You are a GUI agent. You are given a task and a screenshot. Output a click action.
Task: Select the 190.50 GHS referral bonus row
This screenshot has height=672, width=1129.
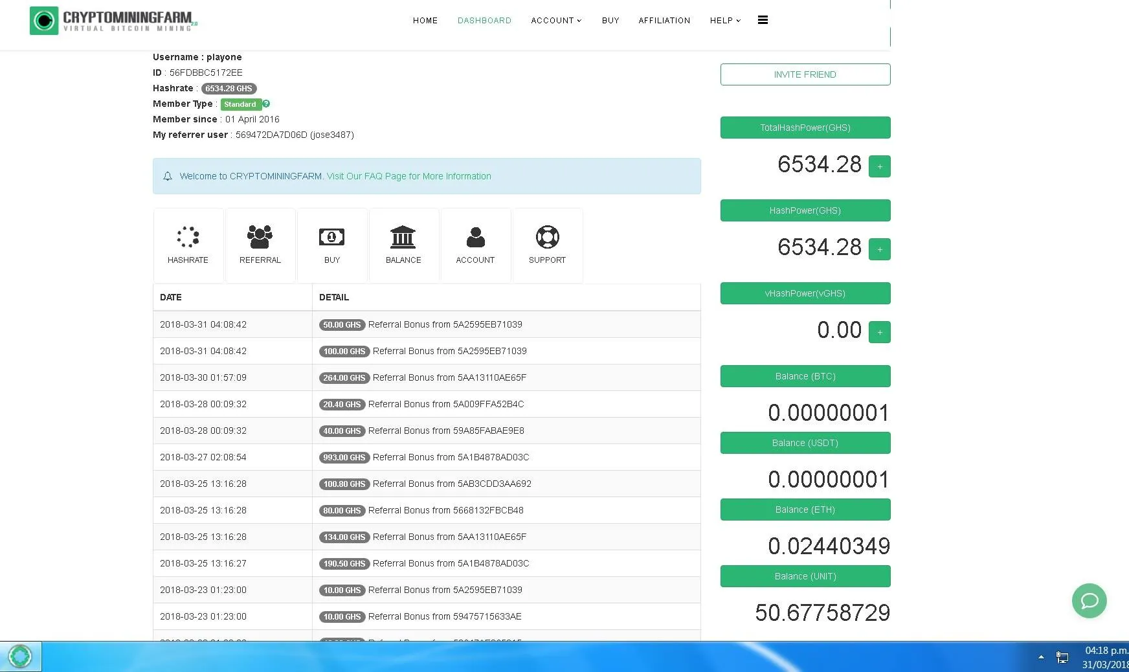click(x=427, y=563)
